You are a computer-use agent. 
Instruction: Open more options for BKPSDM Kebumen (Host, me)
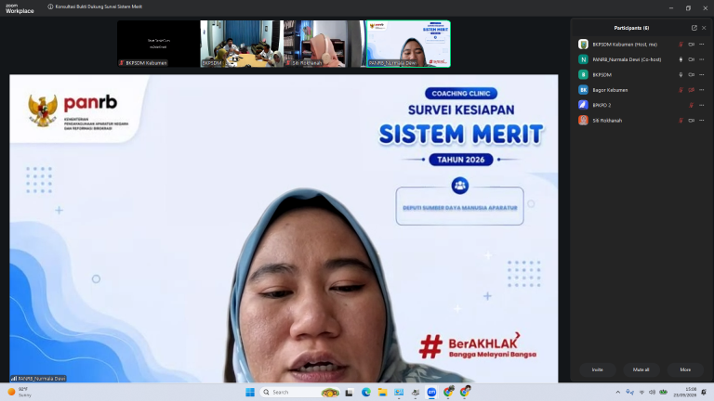(x=702, y=45)
